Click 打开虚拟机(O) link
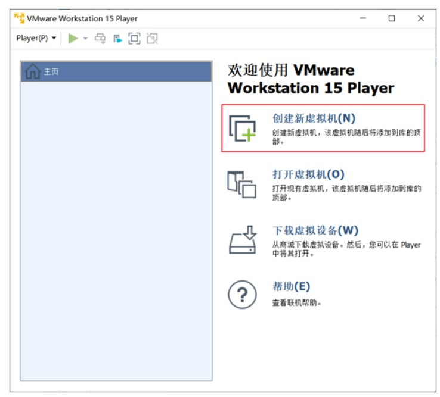Image resolution: width=440 pixels, height=397 pixels. 308,174
